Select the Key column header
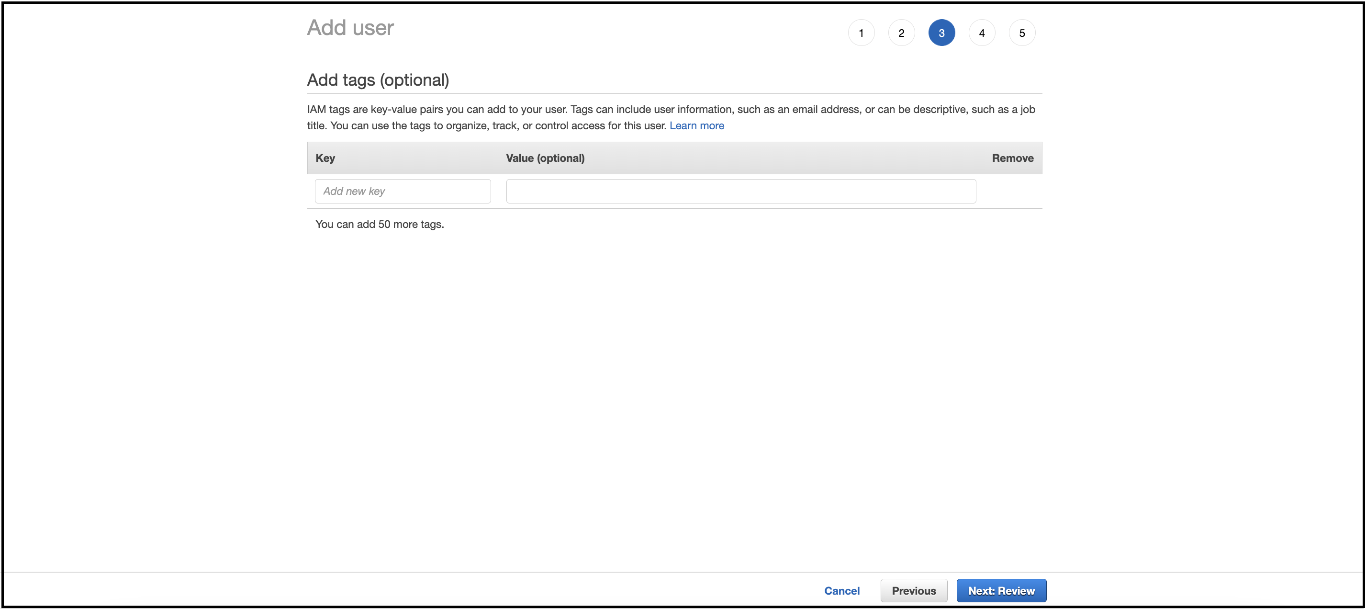Viewport: 1366px width, 609px height. [x=326, y=158]
